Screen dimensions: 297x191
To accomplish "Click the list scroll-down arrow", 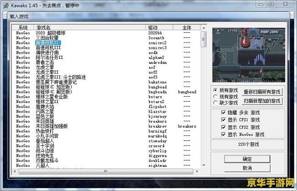I will pyautogui.click(x=204, y=165).
